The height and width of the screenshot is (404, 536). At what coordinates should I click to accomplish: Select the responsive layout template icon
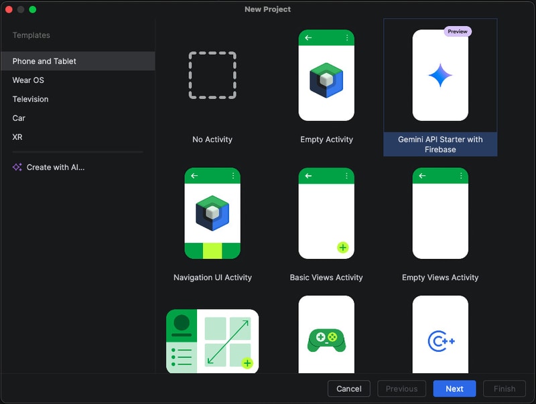[x=212, y=341]
